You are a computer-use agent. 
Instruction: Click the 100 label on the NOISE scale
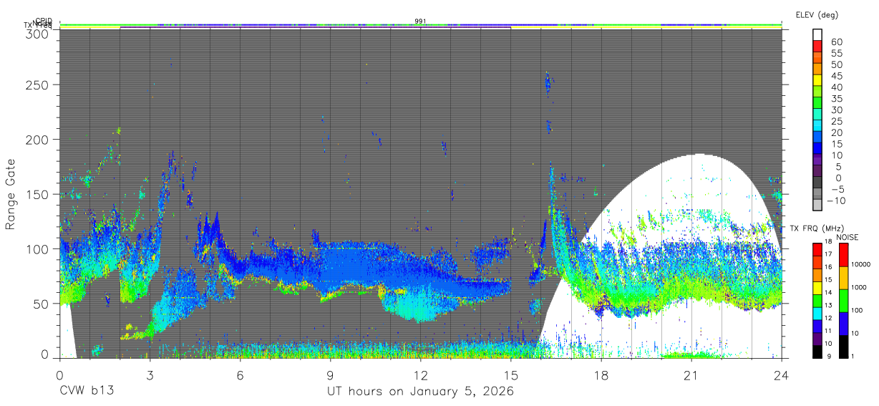click(x=858, y=311)
